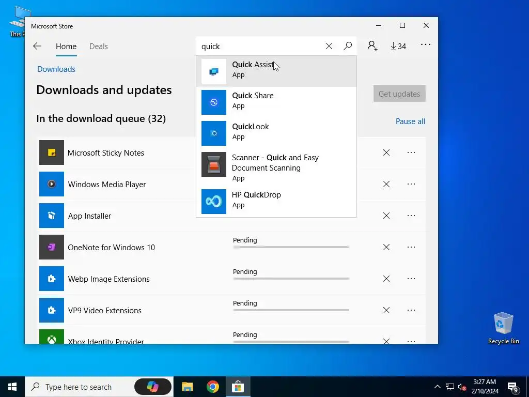The width and height of the screenshot is (529, 397).
Task: Select Quick Share app icon in suggestions
Action: click(x=214, y=102)
